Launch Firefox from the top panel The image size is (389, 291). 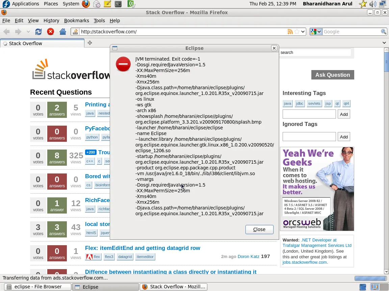(86, 4)
